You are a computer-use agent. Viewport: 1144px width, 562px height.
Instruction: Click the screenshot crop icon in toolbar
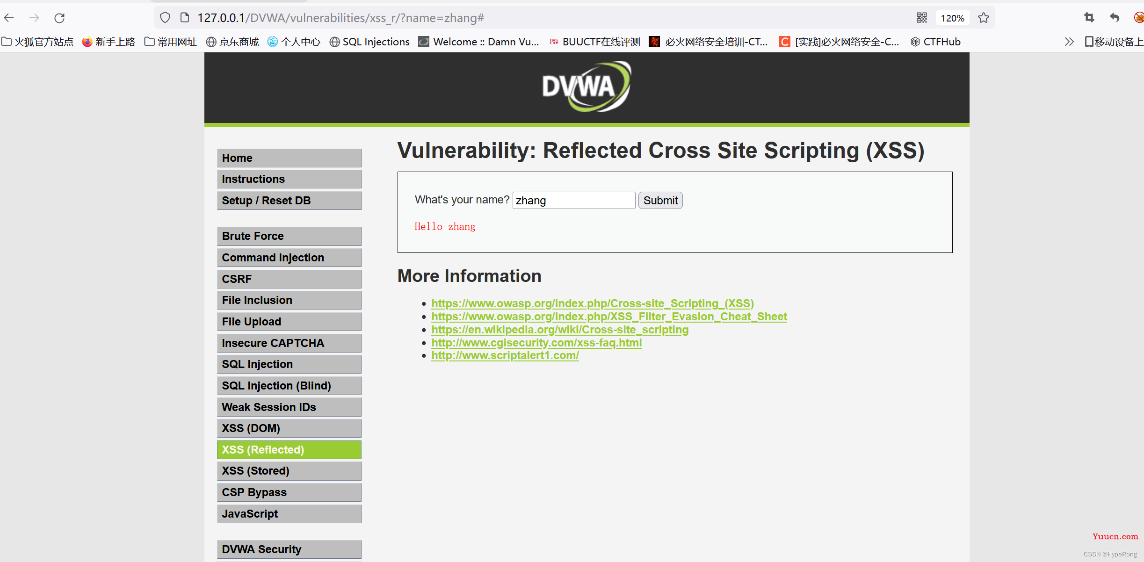coord(1089,18)
